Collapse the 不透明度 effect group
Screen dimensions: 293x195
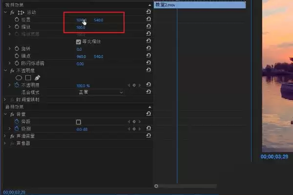(x=5, y=70)
